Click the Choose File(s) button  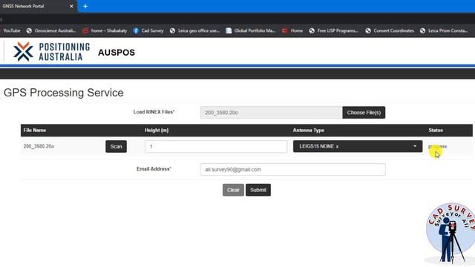(x=364, y=113)
